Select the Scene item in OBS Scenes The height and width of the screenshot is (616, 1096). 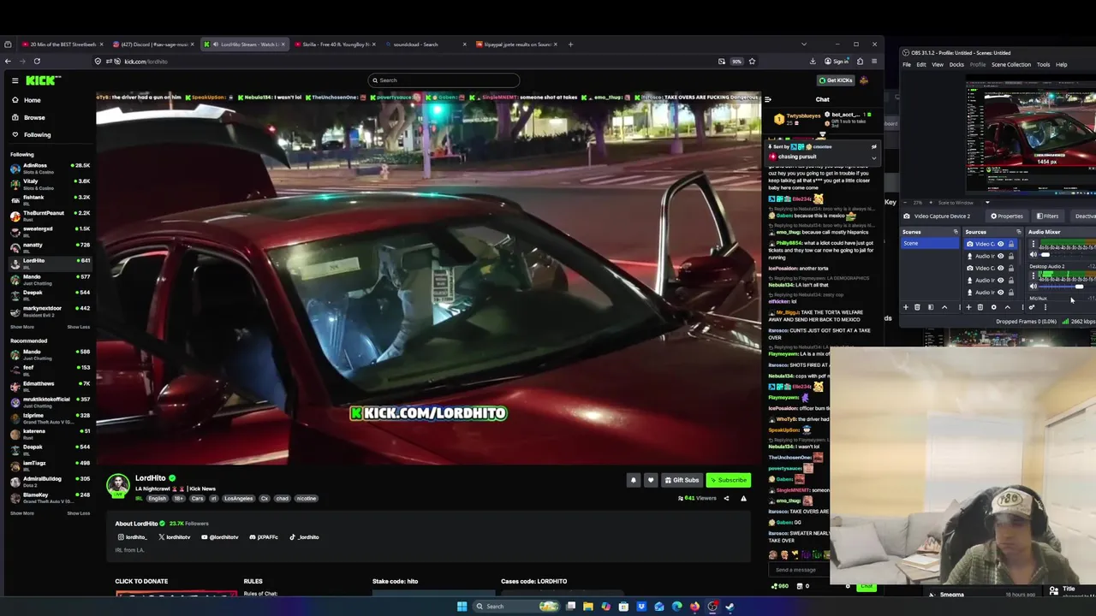(x=932, y=244)
